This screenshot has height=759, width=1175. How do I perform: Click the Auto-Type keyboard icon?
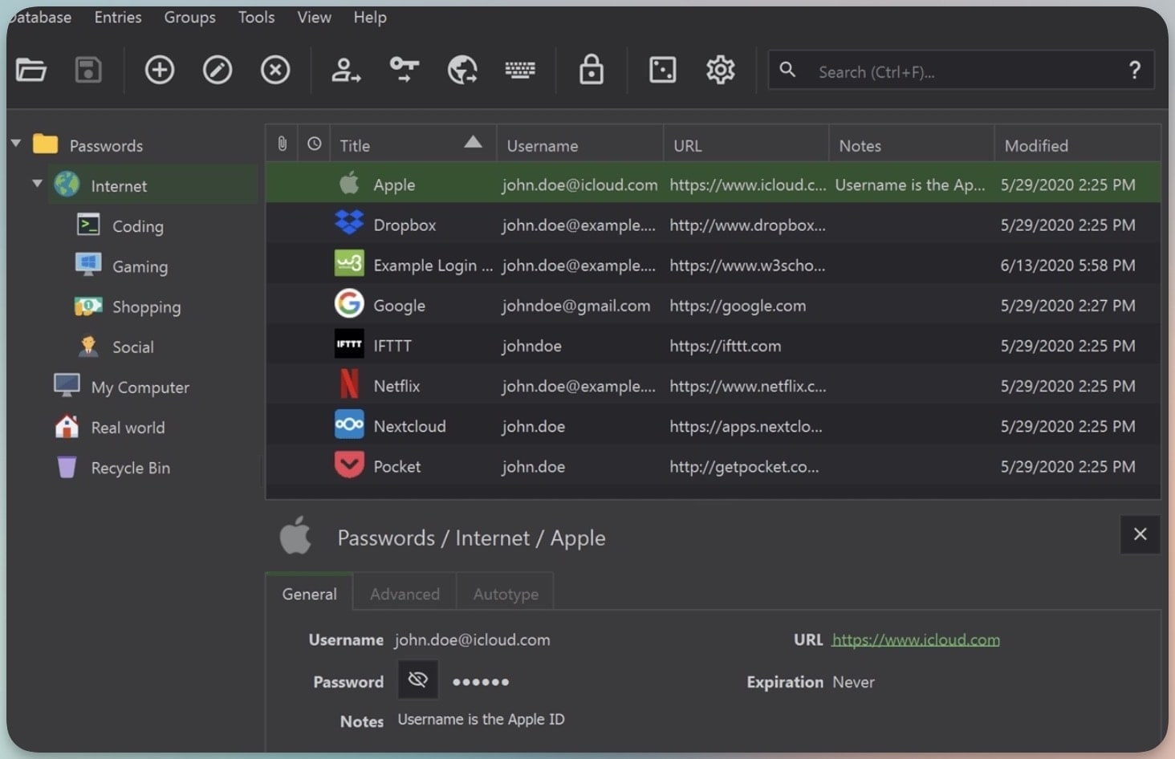(520, 71)
